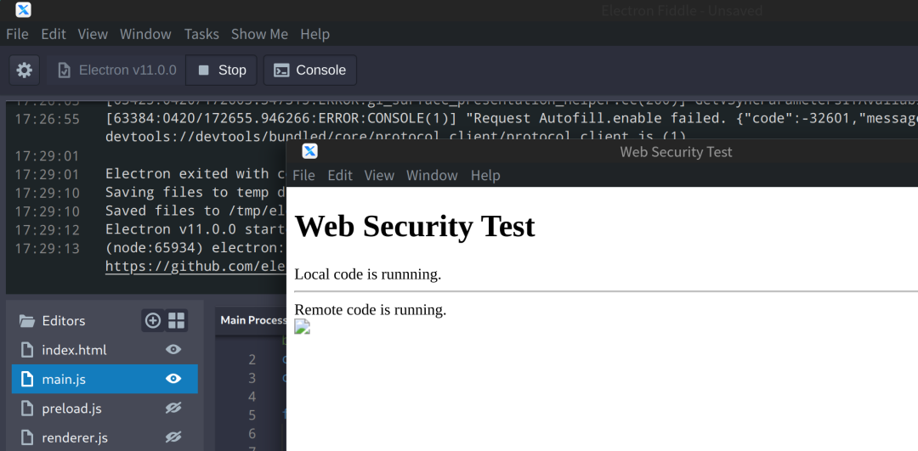Stop the running fiddle
The width and height of the screenshot is (918, 451).
[x=221, y=70]
